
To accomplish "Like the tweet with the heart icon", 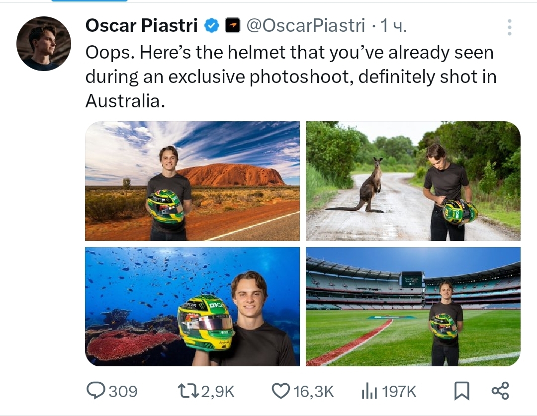I will (x=281, y=391).
